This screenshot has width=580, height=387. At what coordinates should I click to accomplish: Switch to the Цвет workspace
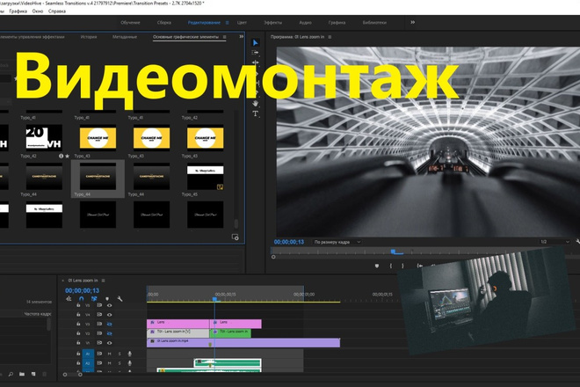(x=242, y=23)
